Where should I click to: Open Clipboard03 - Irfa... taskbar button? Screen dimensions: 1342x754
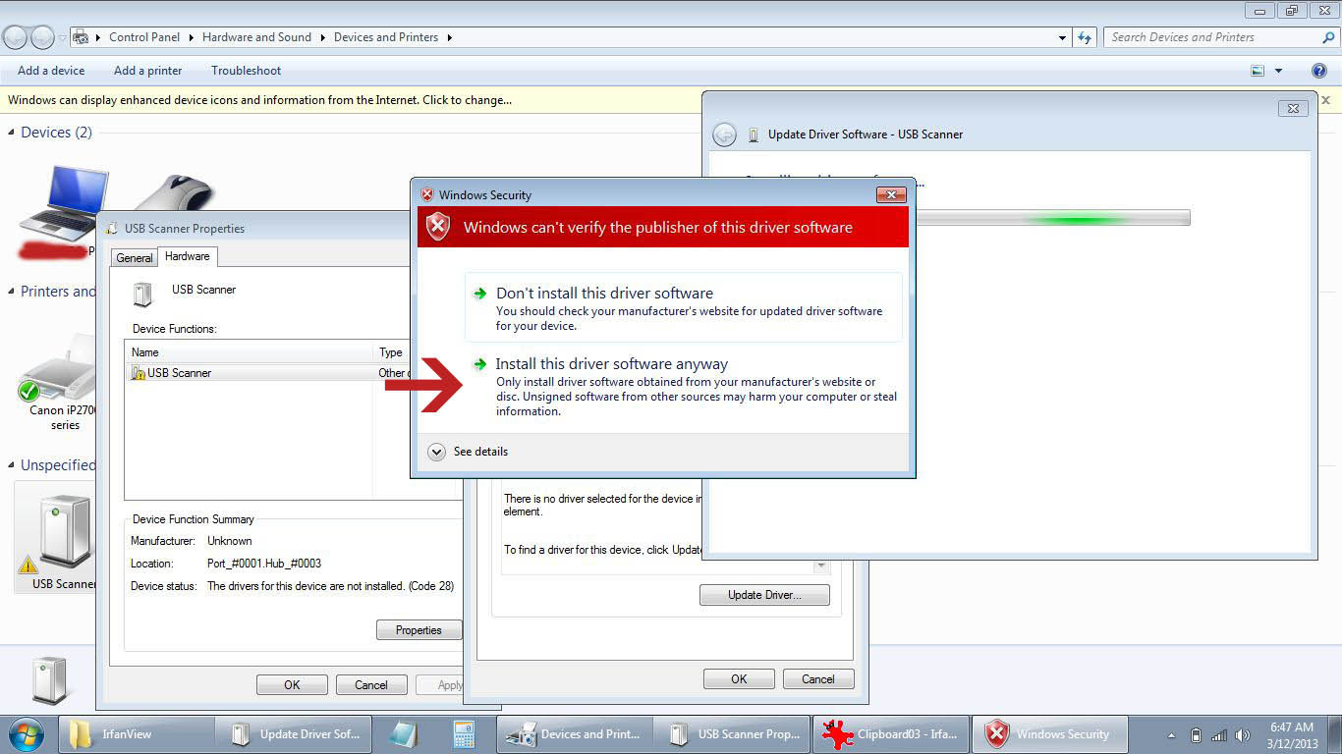[890, 733]
